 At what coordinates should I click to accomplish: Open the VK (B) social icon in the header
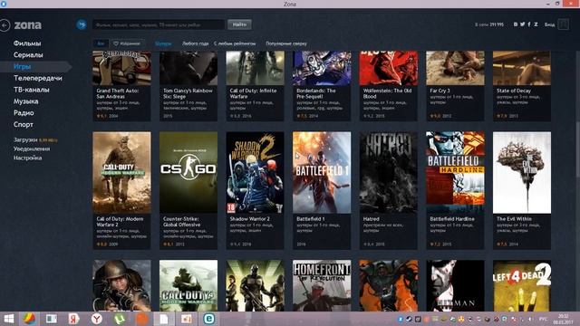pos(516,24)
